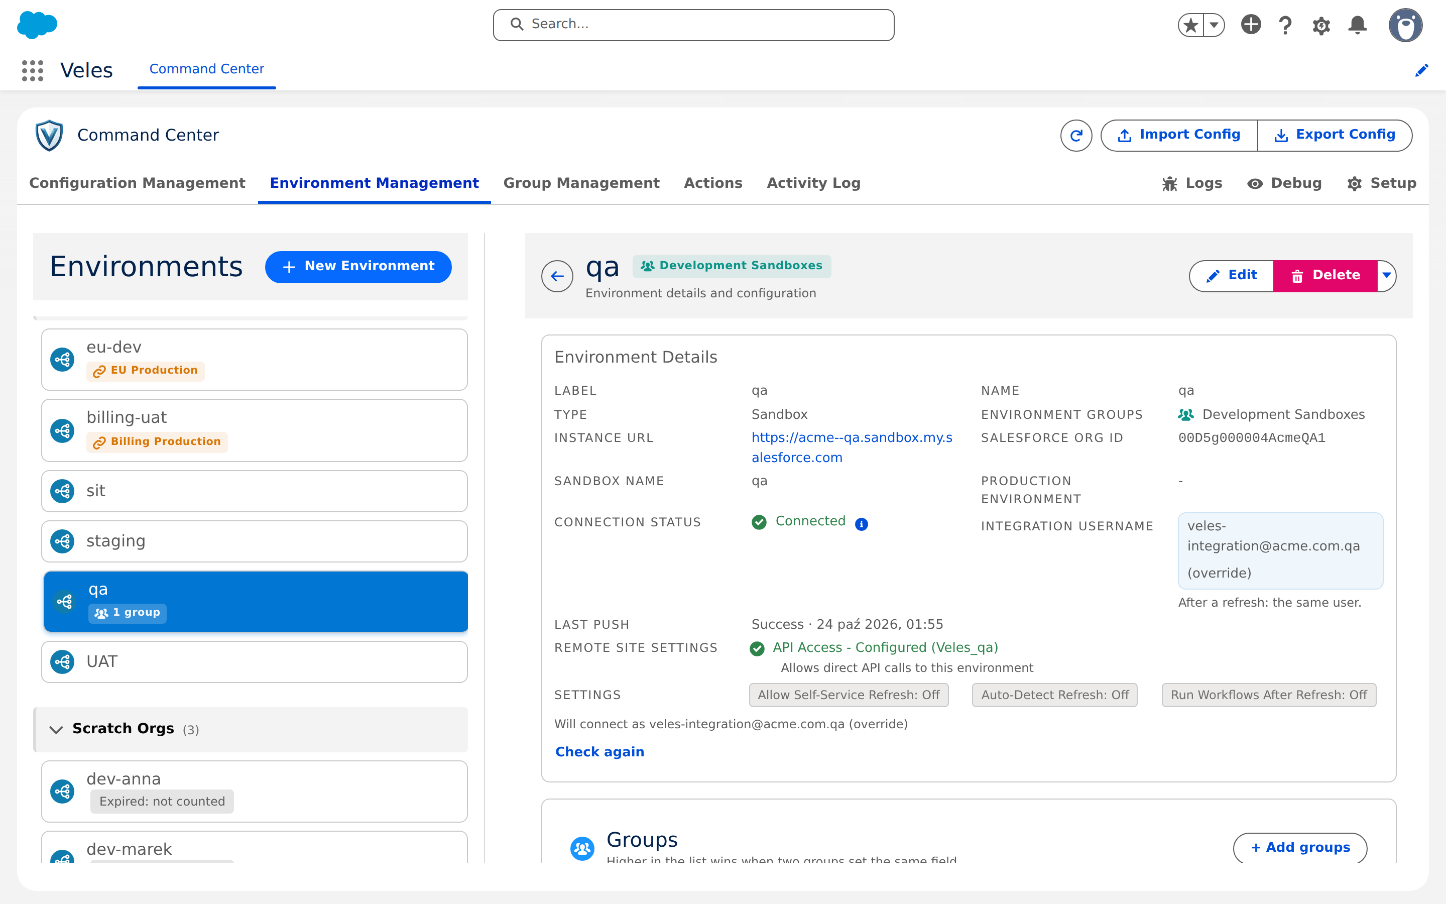1446x904 pixels.
Task: Click the Groups section people icon
Action: point(582,848)
